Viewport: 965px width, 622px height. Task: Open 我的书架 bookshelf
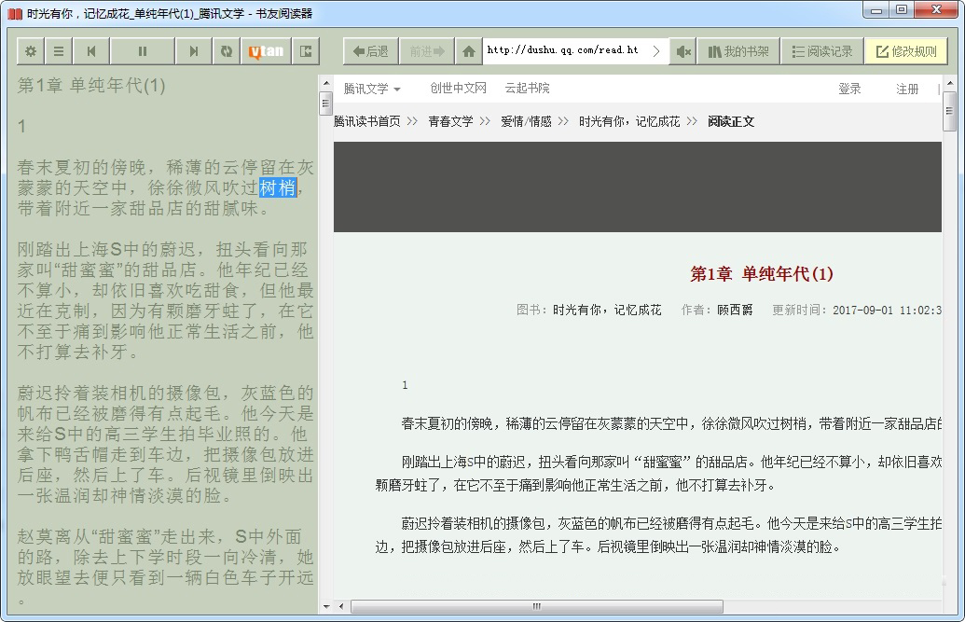[x=738, y=51]
